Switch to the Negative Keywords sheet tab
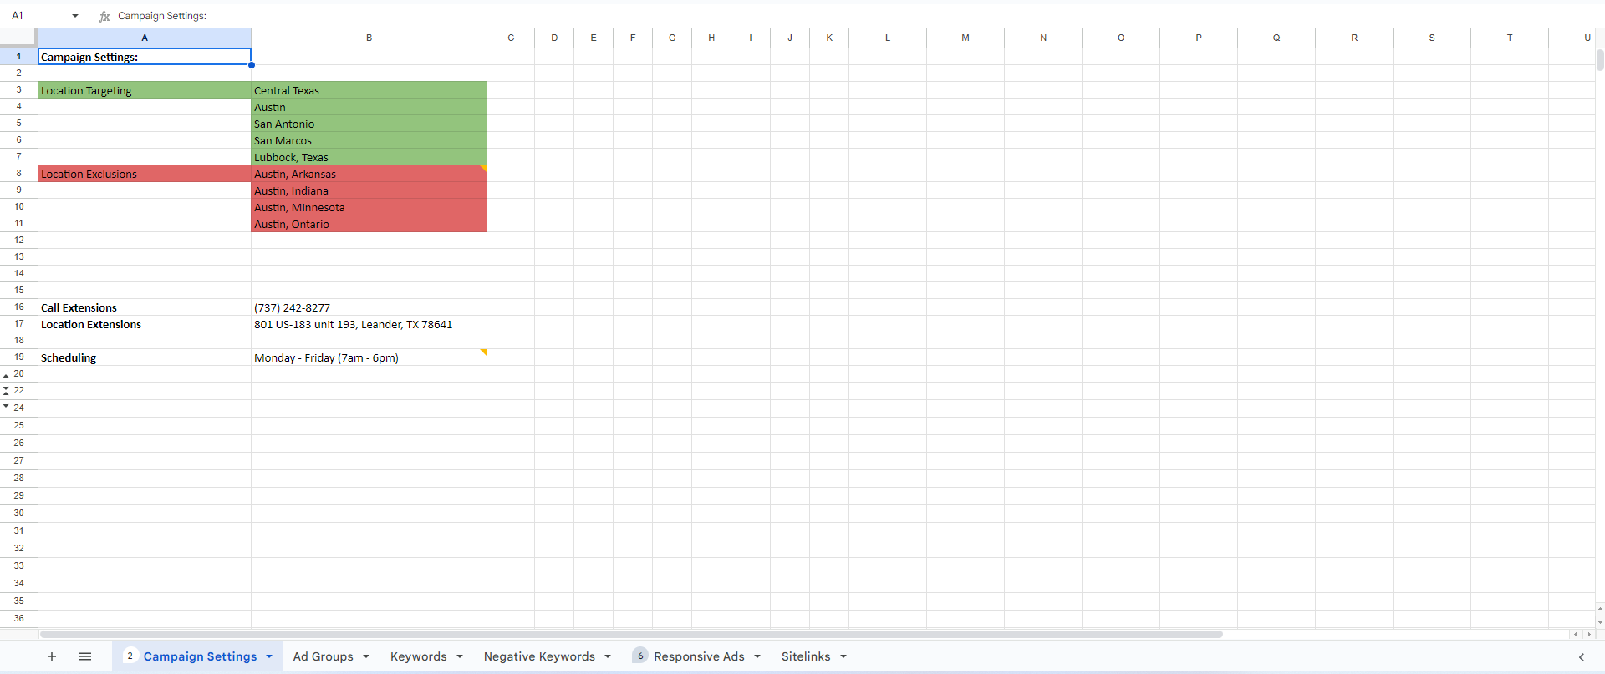Image resolution: width=1605 pixels, height=674 pixels. 539,656
